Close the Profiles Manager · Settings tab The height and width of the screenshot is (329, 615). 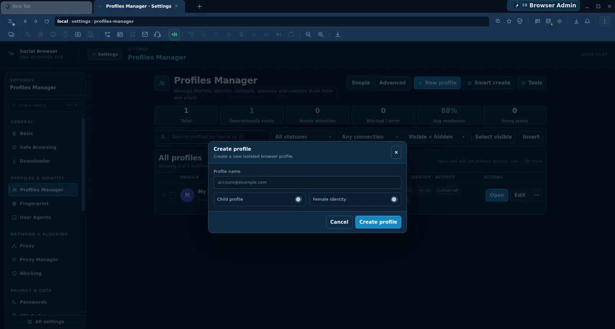tap(176, 6)
